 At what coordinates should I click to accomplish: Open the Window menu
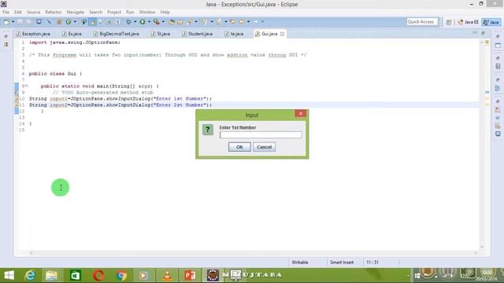click(x=147, y=12)
